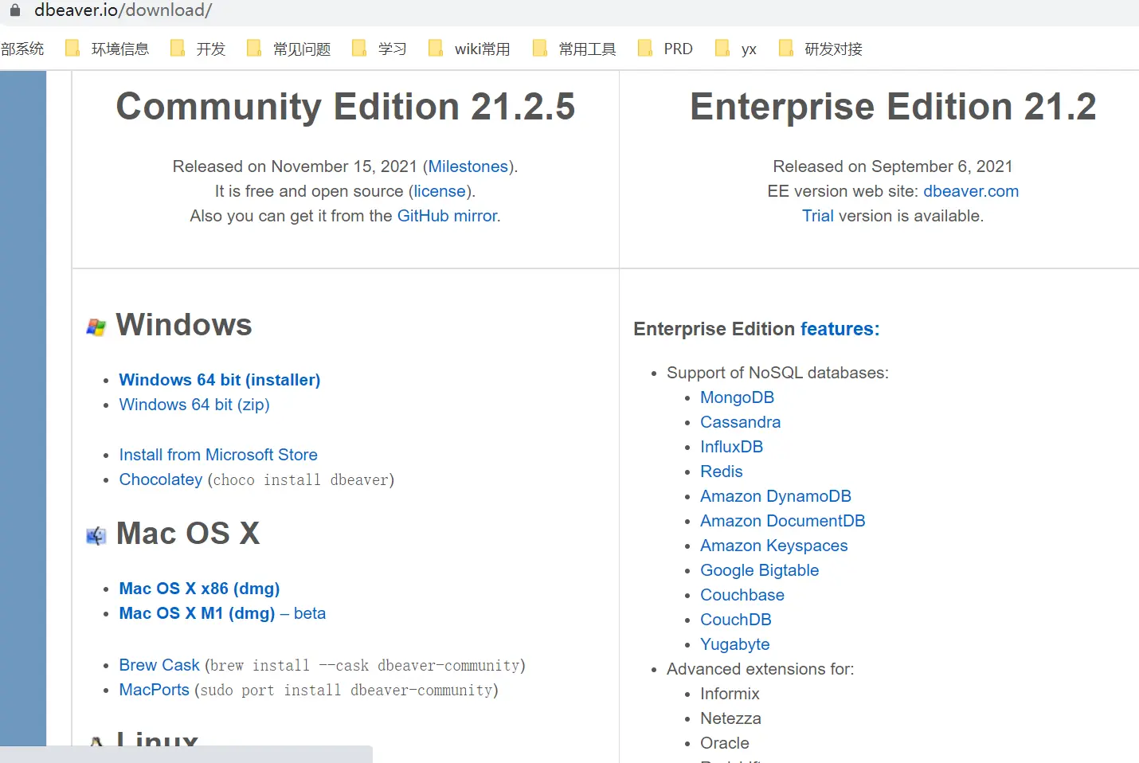Click the Enterprise Edition 21.2 heading

click(893, 107)
